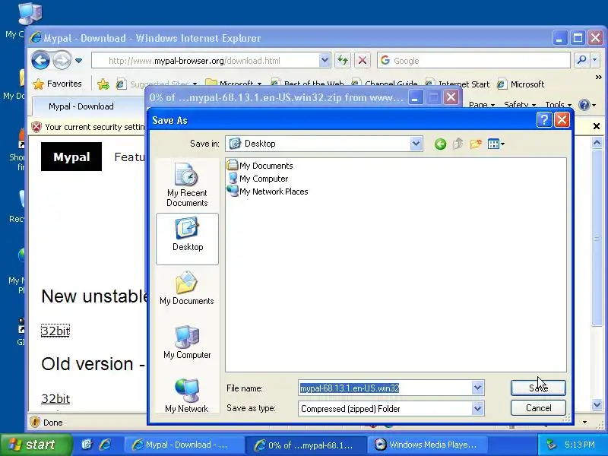The image size is (608, 456).
Task: Add to Favorites bar star icon
Action: (x=103, y=84)
